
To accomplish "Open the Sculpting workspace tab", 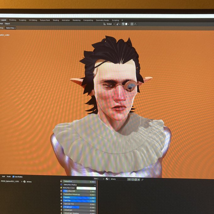I will coord(23,20).
